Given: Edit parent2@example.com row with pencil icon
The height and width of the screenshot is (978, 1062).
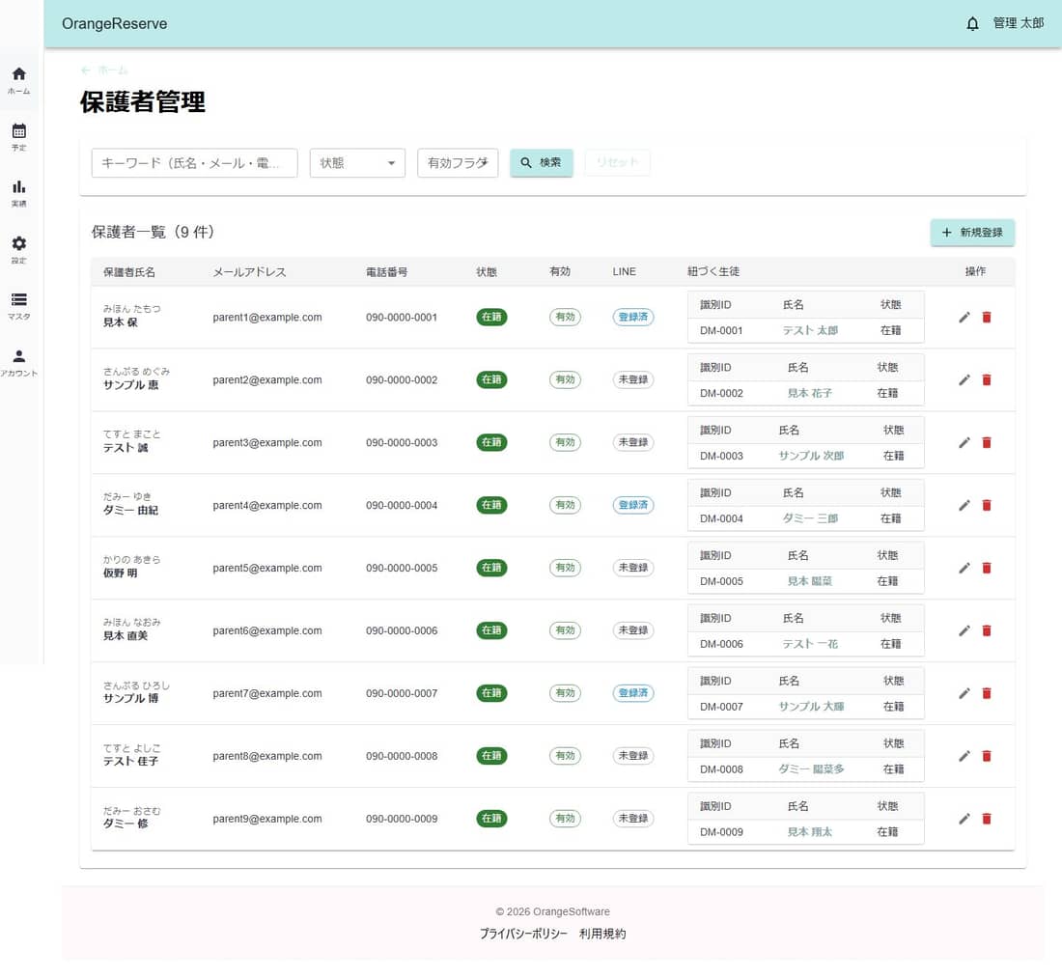Looking at the screenshot, I should (964, 380).
